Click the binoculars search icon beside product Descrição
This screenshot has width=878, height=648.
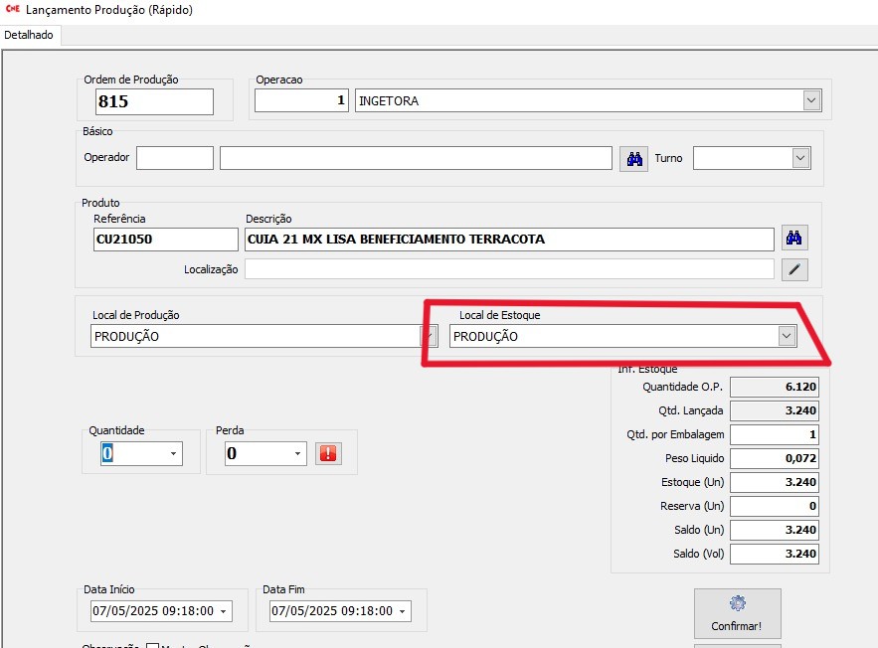tap(793, 239)
